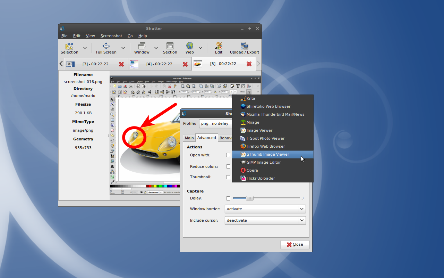Image resolution: width=444 pixels, height=278 pixels.
Task: Open the Include cursor dropdown
Action: pyautogui.click(x=302, y=220)
